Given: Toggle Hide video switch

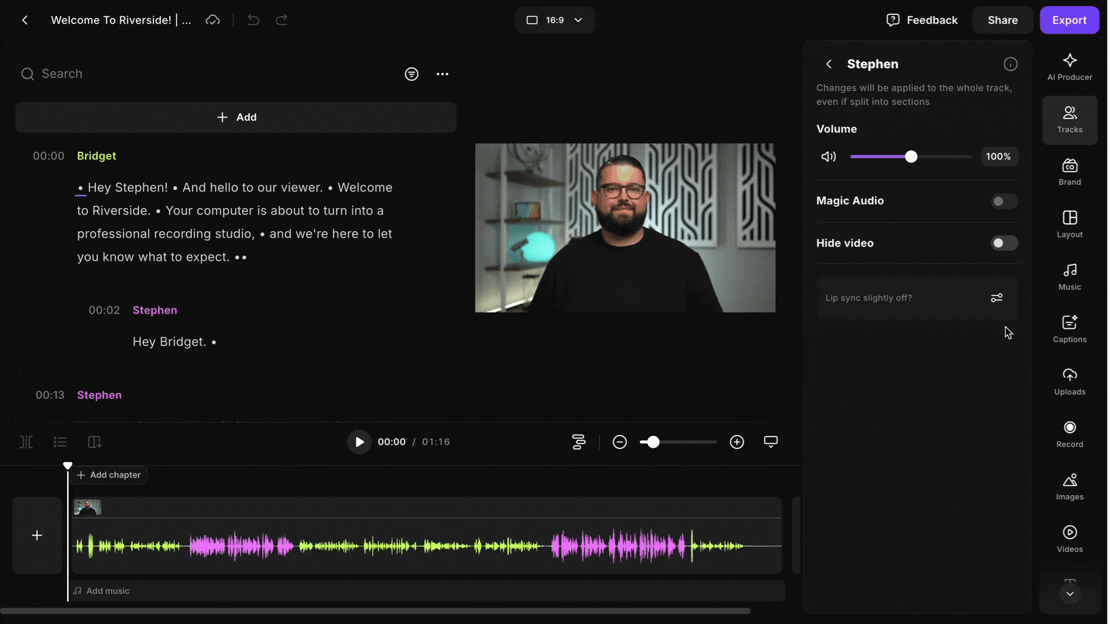Looking at the screenshot, I should coord(1004,243).
